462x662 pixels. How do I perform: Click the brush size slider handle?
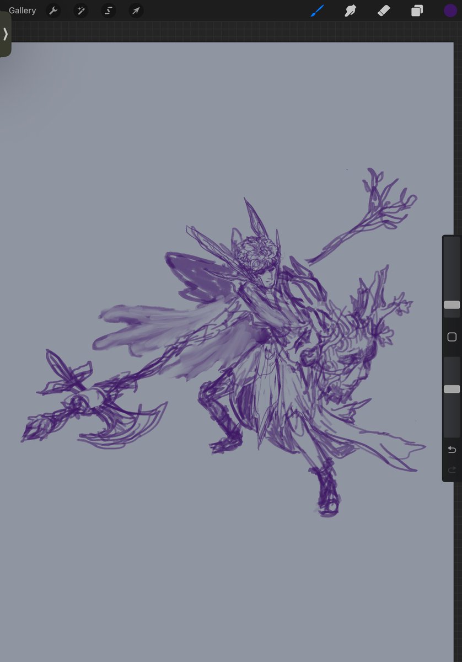point(452,305)
